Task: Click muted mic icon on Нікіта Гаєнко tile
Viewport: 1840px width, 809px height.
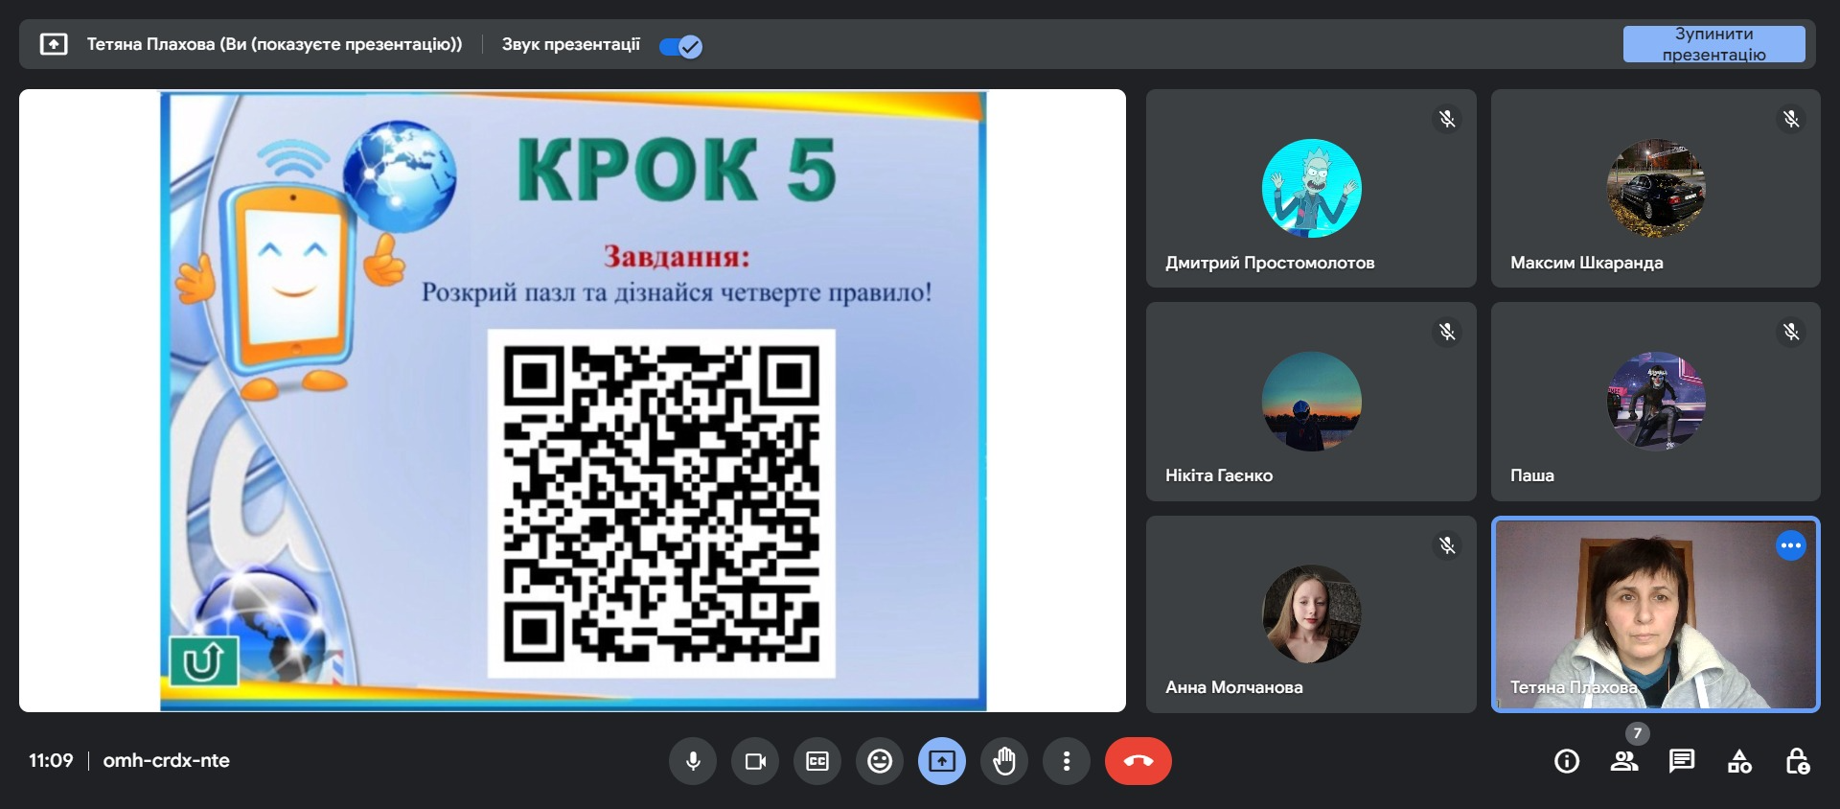Action: tap(1447, 332)
